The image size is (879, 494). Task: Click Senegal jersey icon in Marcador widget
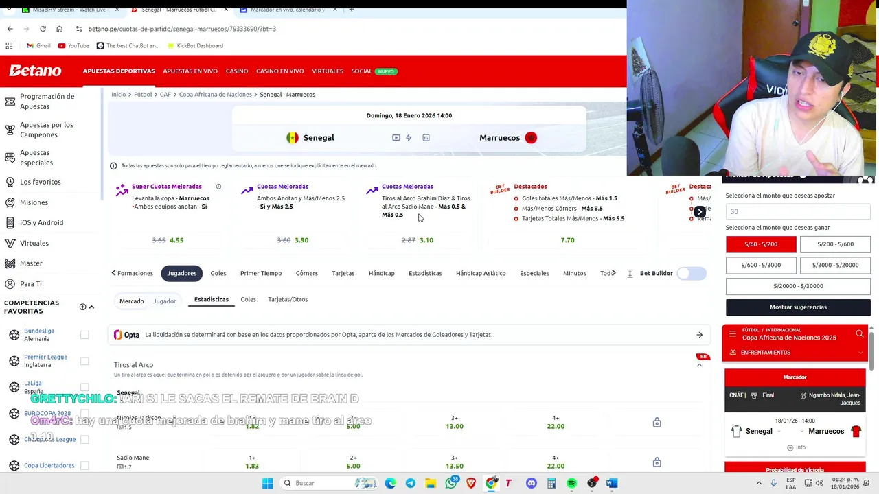click(x=736, y=431)
